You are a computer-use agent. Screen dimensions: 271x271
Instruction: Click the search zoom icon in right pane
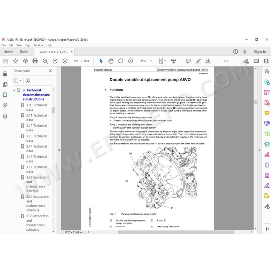(x=267, y=72)
